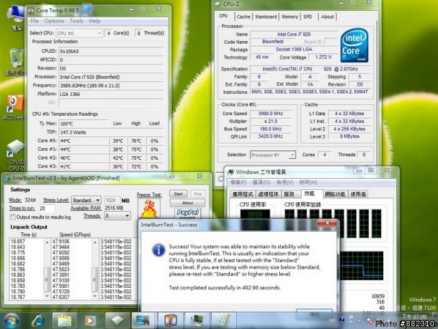Switch to Task Manager via its taskbar icon
This screenshot has height=329, width=438.
[196, 321]
